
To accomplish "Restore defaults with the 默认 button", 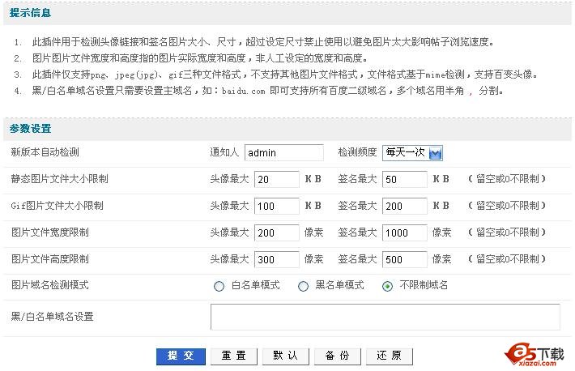I will [x=286, y=356].
